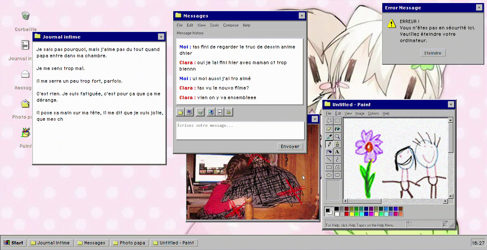Select the Fill With Color tool
Image resolution: width=487 pixels, height=250 pixels.
tap(337, 129)
